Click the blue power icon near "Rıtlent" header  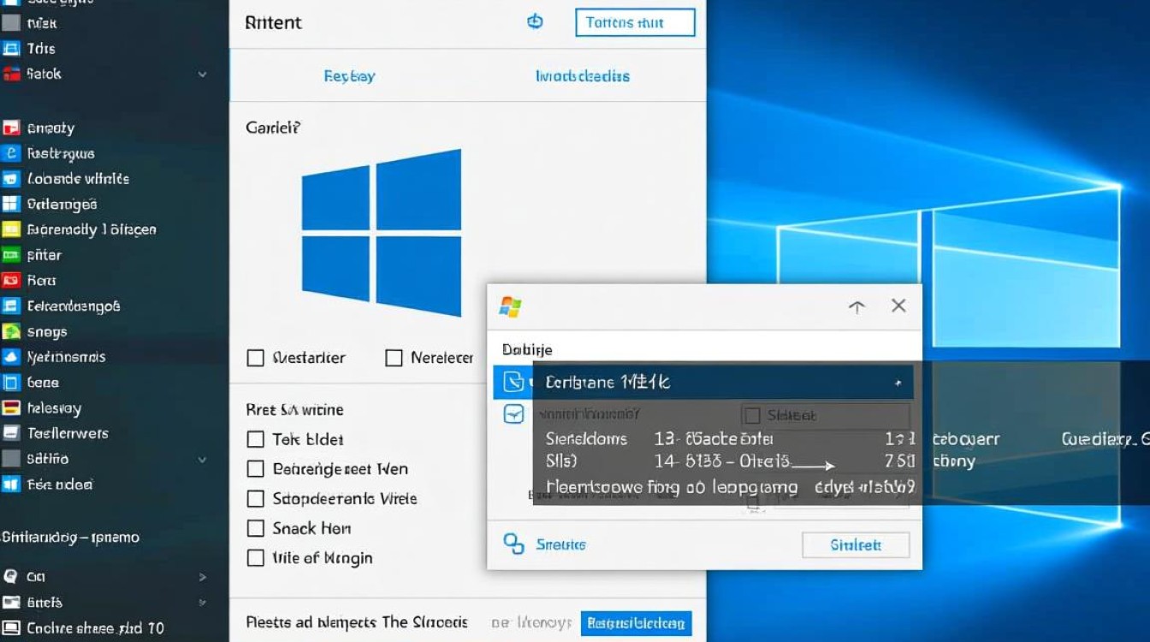535,22
